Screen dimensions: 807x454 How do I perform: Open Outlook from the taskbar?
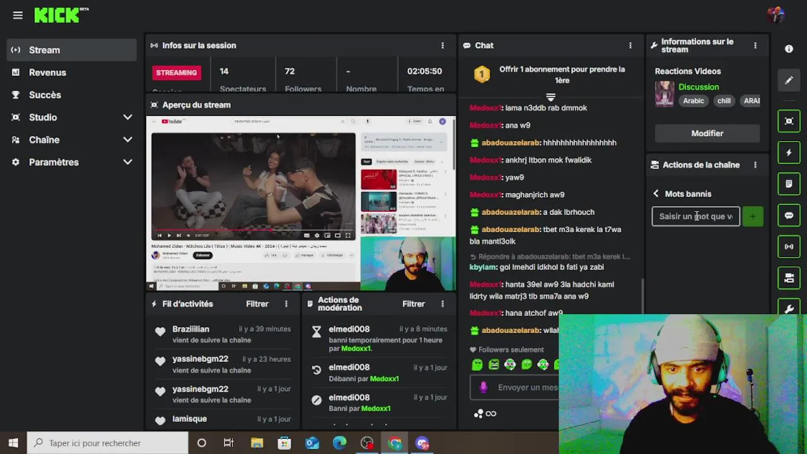(x=312, y=443)
